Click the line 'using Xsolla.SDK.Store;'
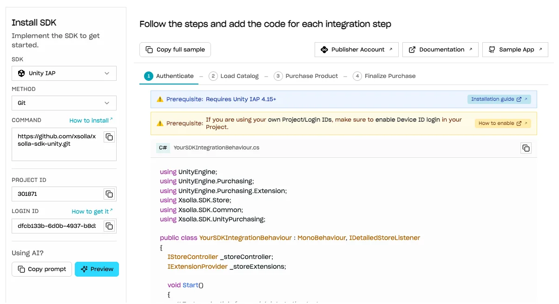 tap(196, 200)
